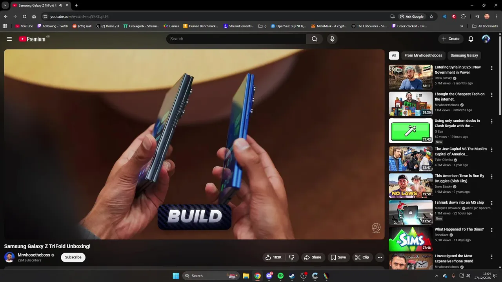The width and height of the screenshot is (502, 282).
Task: View site information icon in address bar
Action: 45,16
